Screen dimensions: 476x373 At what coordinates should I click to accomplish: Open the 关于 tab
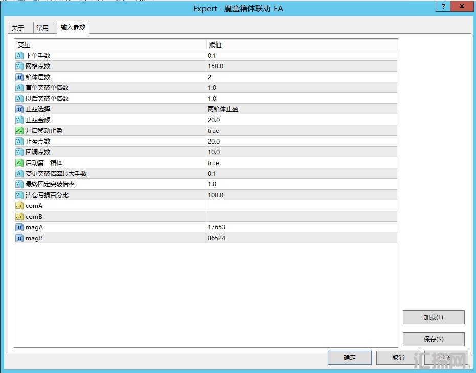tap(20, 28)
